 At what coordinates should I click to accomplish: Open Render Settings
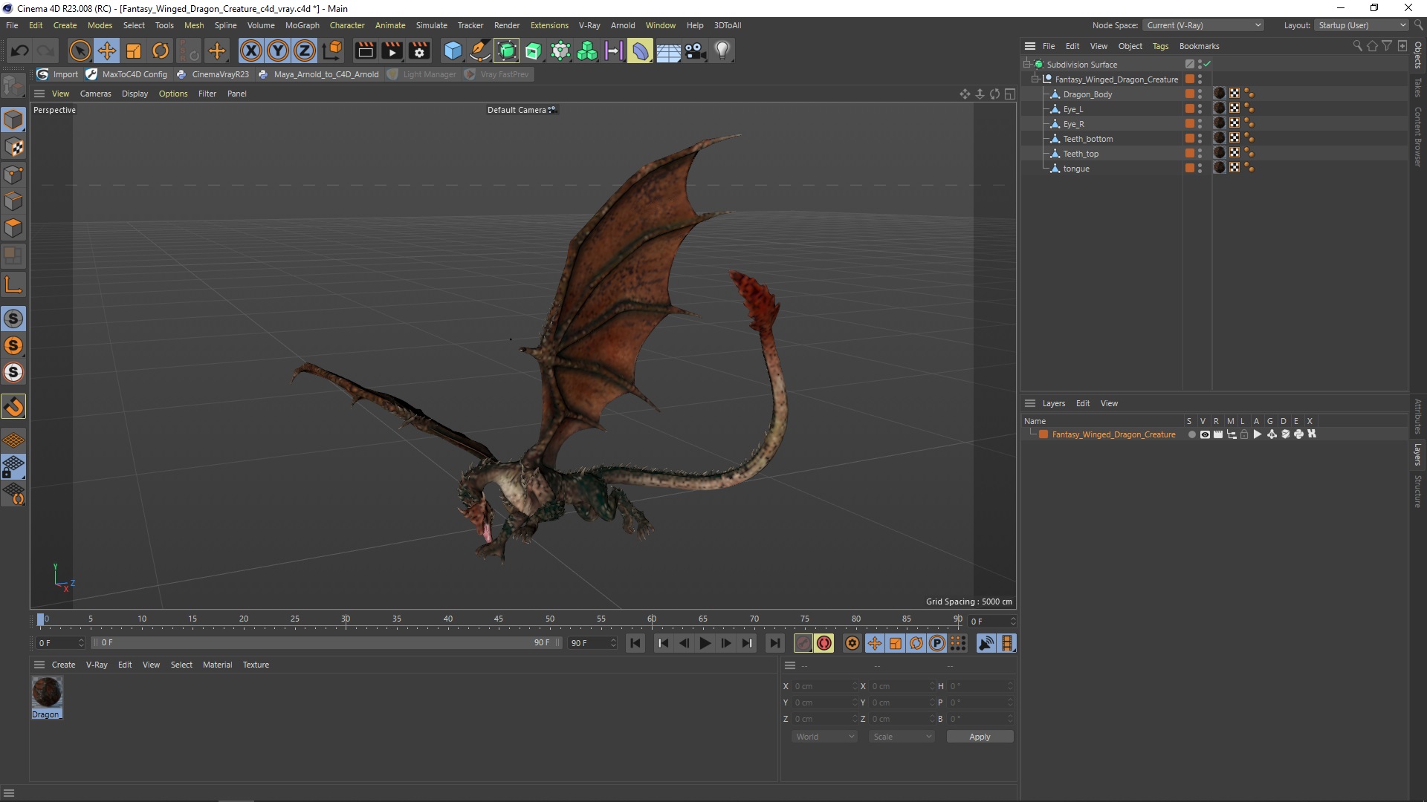tap(419, 50)
